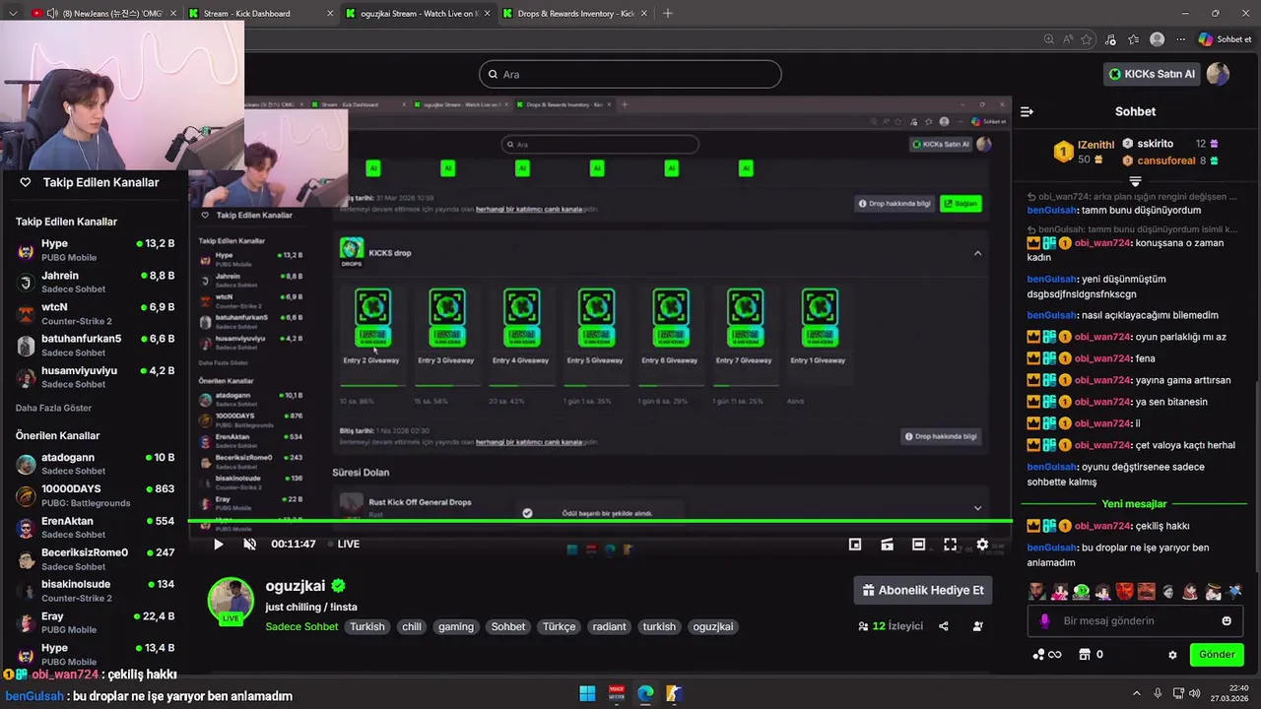
Task: Open husamviyuviyu channel
Action: click(95, 377)
